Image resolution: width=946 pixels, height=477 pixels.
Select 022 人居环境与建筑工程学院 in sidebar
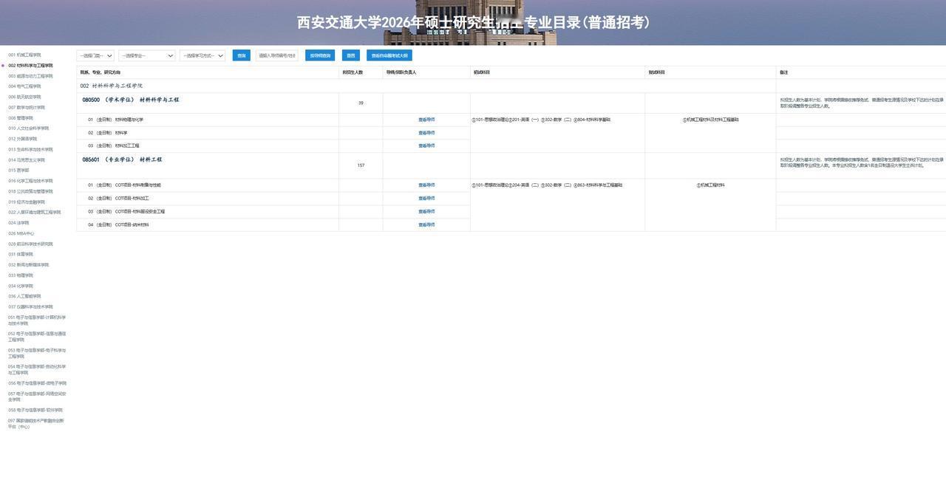tap(35, 212)
